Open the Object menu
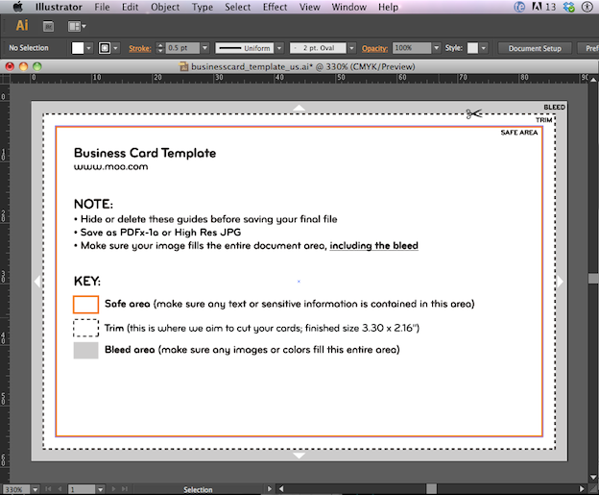 [x=165, y=7]
